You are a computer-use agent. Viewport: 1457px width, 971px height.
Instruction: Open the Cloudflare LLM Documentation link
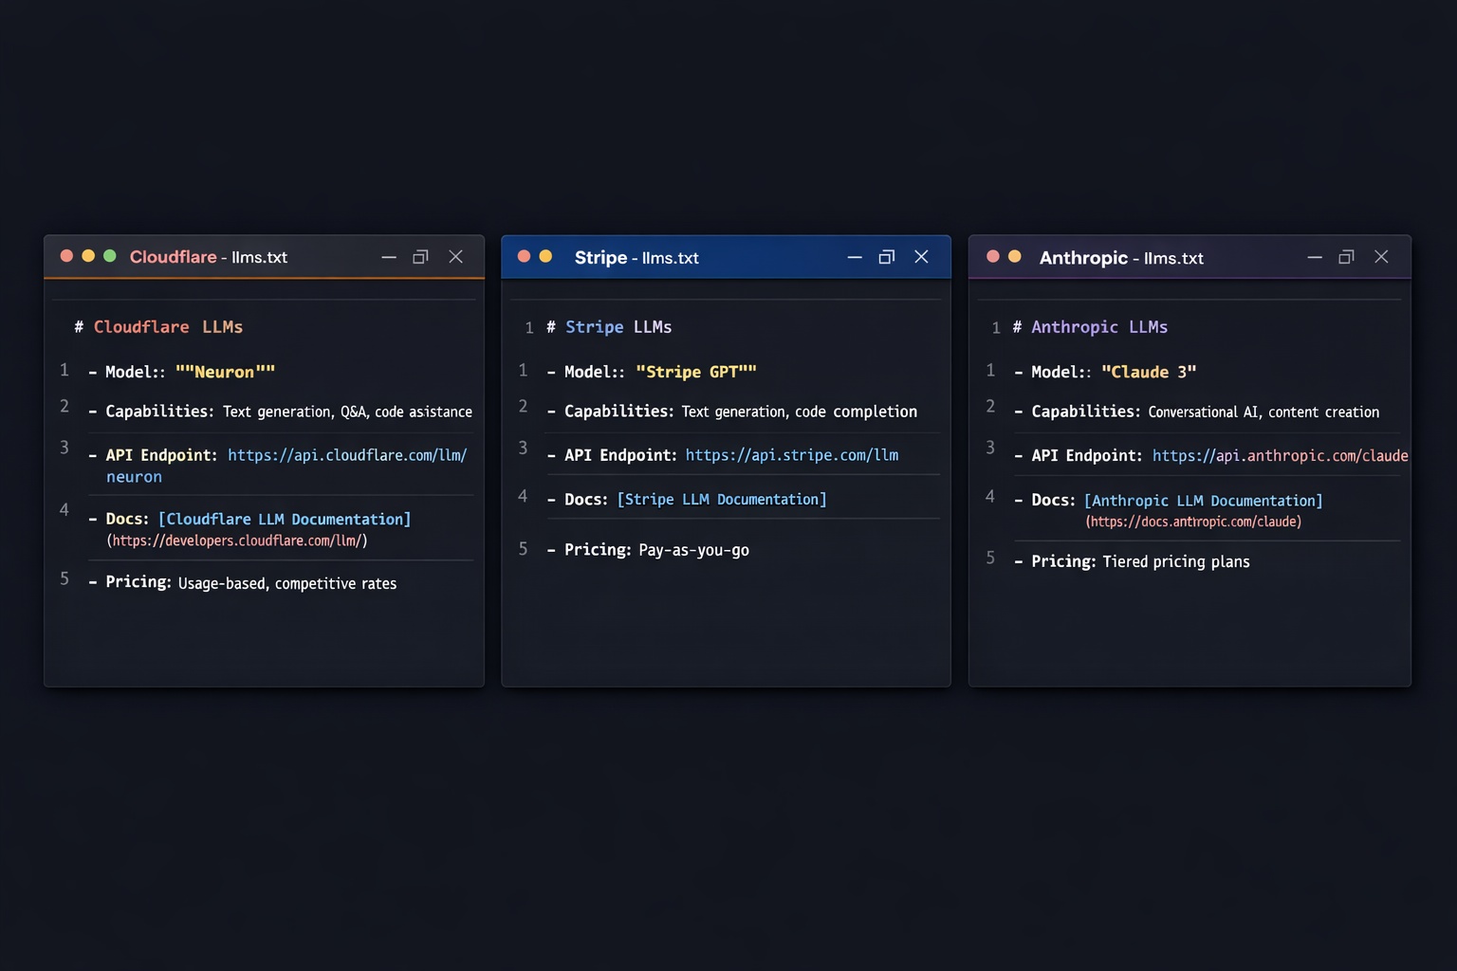pyautogui.click(x=285, y=519)
